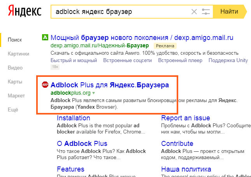251x177 pixels.
Task: Click the Яндекс logo
Action: pyautogui.click(x=25, y=11)
